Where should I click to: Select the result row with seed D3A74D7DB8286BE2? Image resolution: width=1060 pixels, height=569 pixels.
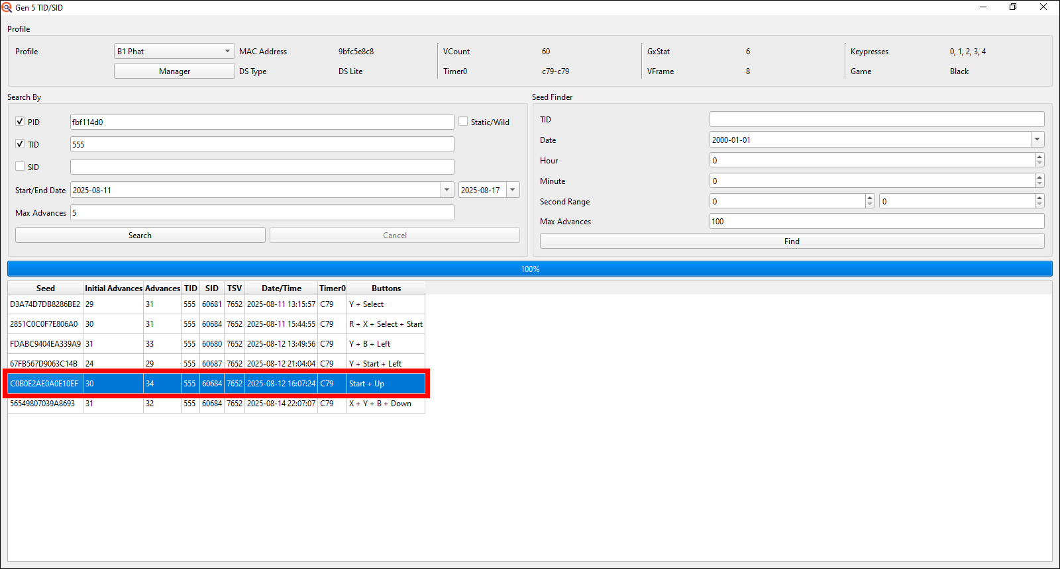coord(45,304)
